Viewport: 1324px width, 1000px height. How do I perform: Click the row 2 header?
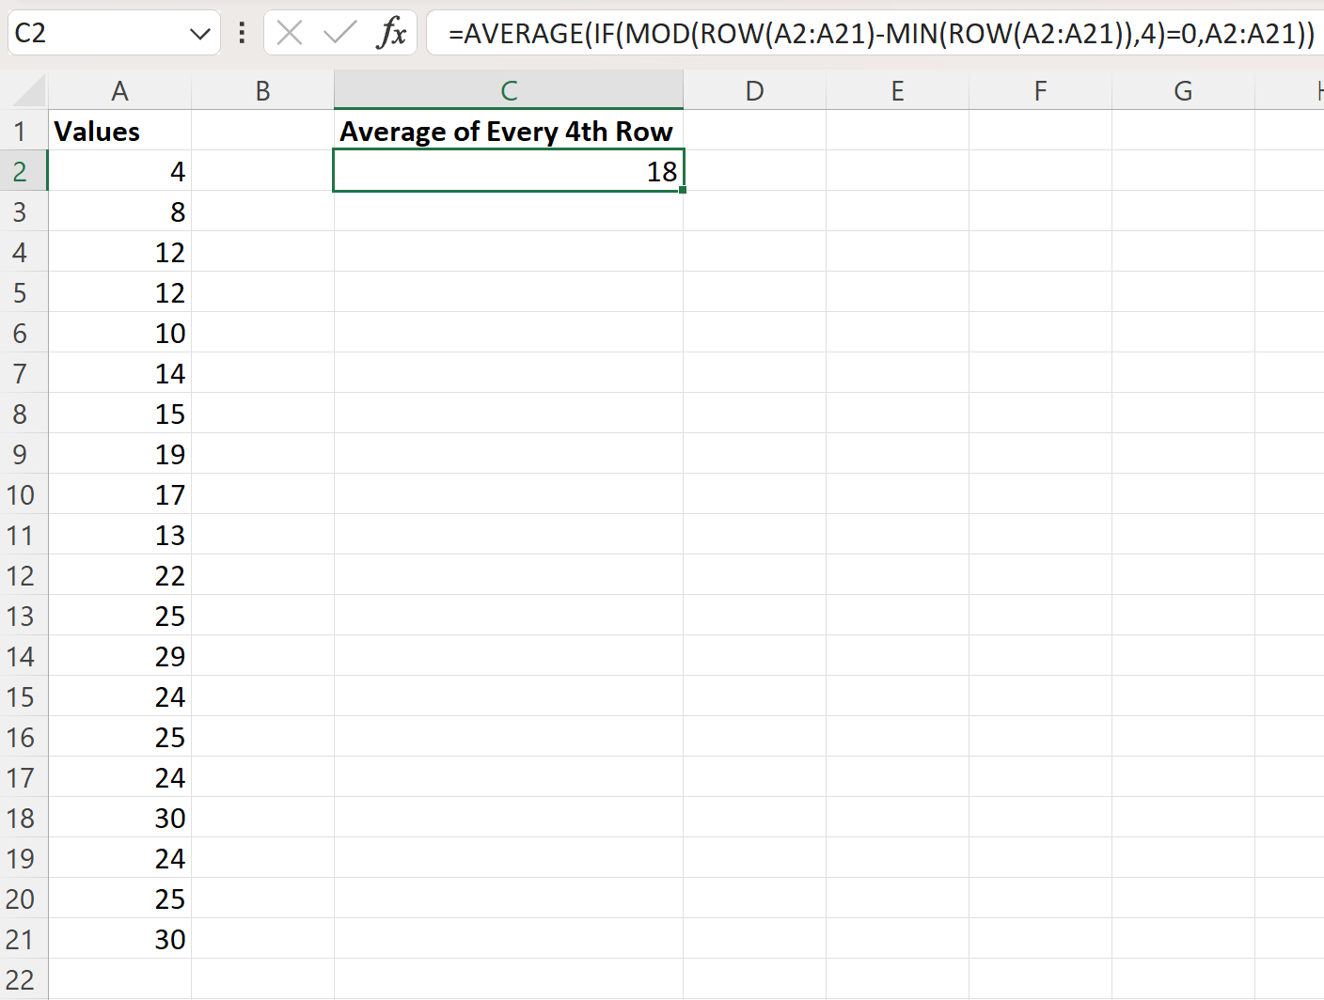tap(22, 171)
